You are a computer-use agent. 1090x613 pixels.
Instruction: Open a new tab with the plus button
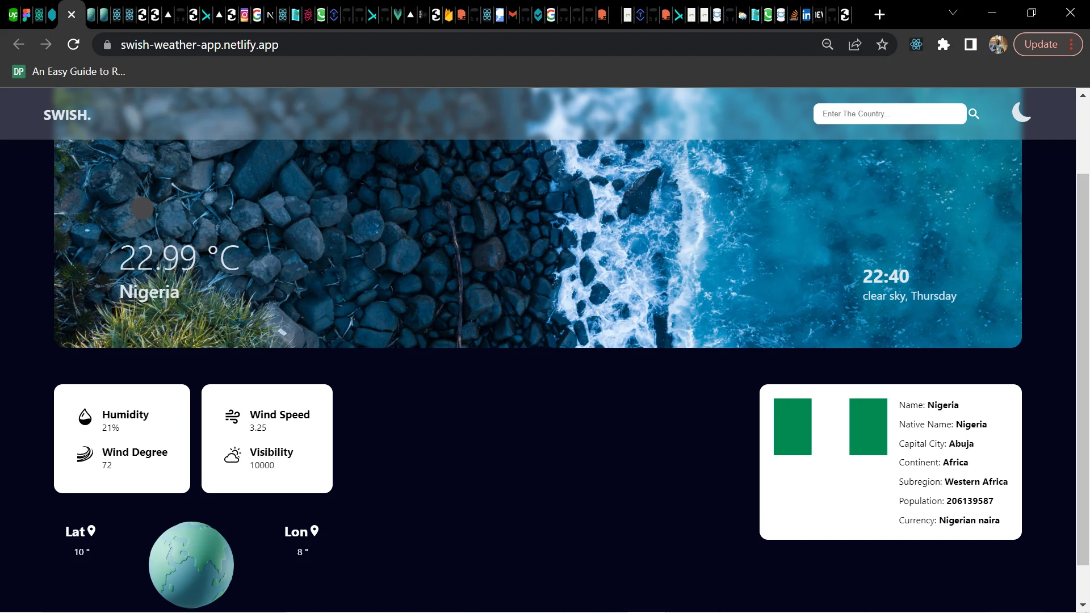click(x=879, y=15)
